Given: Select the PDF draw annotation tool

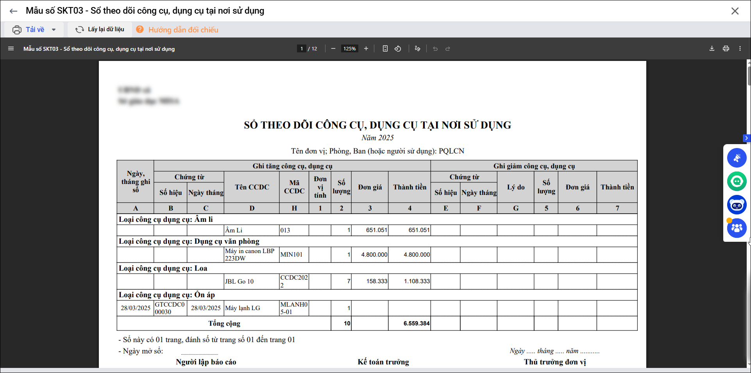Looking at the screenshot, I should pos(417,48).
